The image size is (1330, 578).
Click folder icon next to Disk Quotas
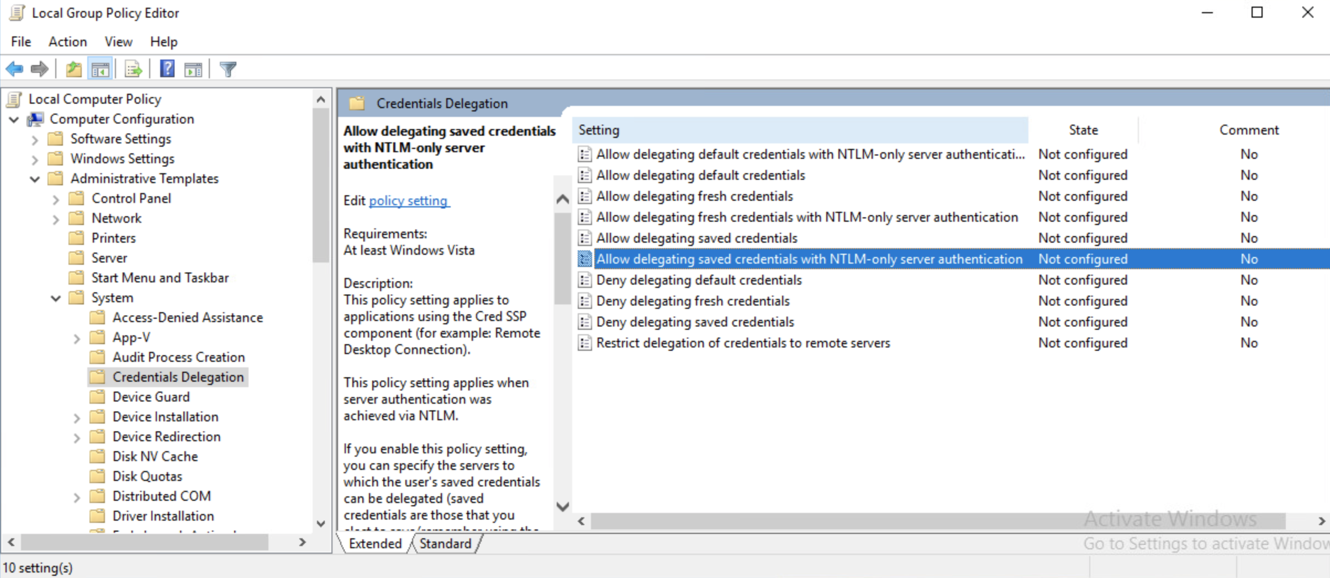click(x=98, y=477)
